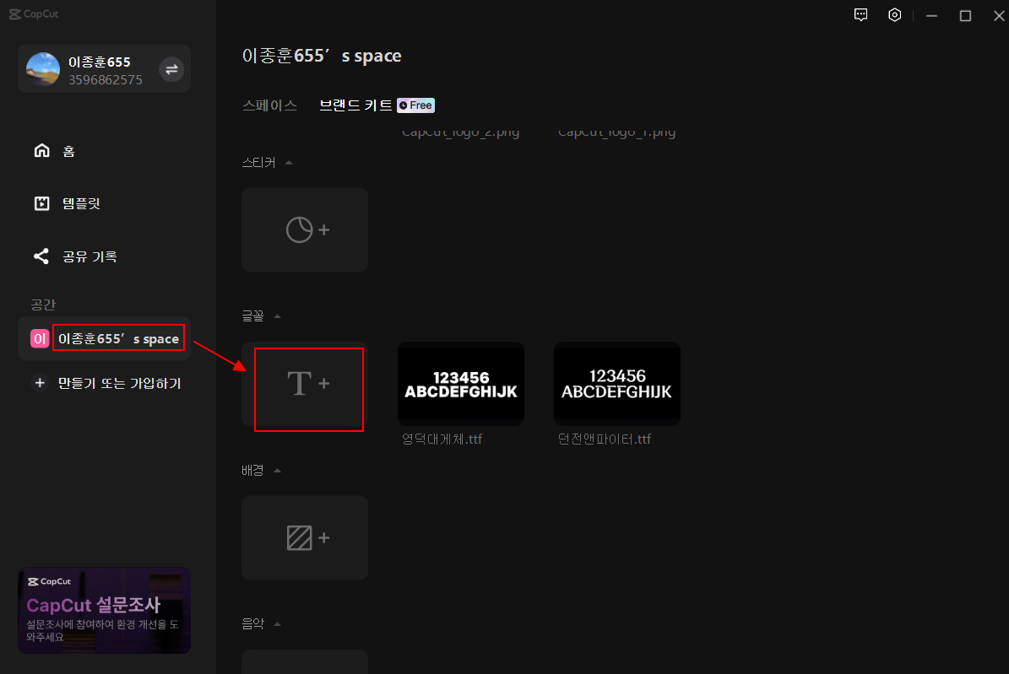The image size is (1009, 674).
Task: Add a new sticker tile
Action: (305, 229)
